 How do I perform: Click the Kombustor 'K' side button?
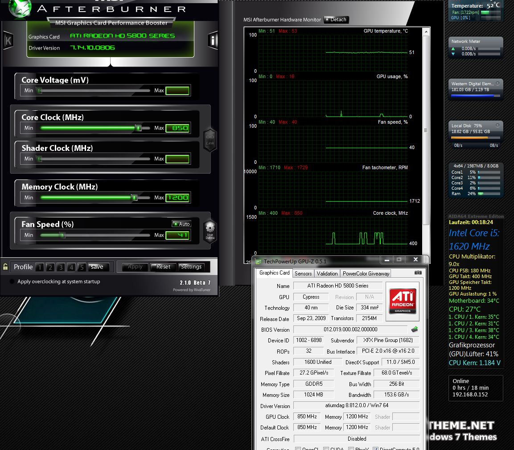click(x=8, y=41)
